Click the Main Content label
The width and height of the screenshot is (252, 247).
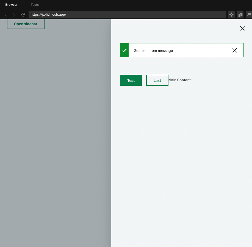click(x=180, y=80)
